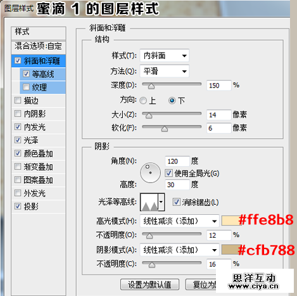
Task: Expand the 阴影模式 blend mode dropdown
Action: click(179, 250)
